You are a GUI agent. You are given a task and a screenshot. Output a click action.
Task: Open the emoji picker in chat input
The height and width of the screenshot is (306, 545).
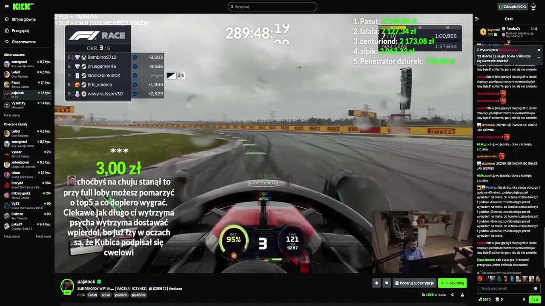pos(536,289)
